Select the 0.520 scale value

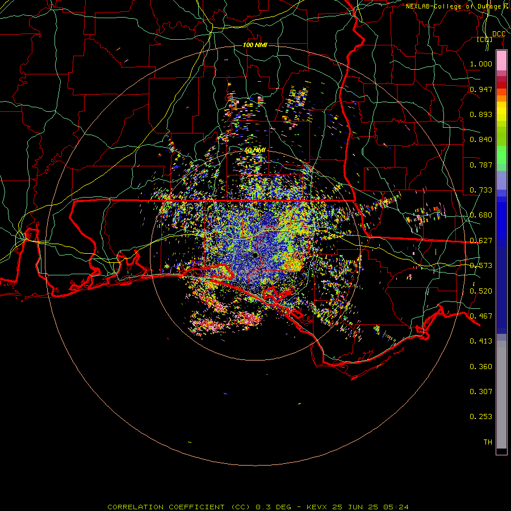tap(481, 291)
